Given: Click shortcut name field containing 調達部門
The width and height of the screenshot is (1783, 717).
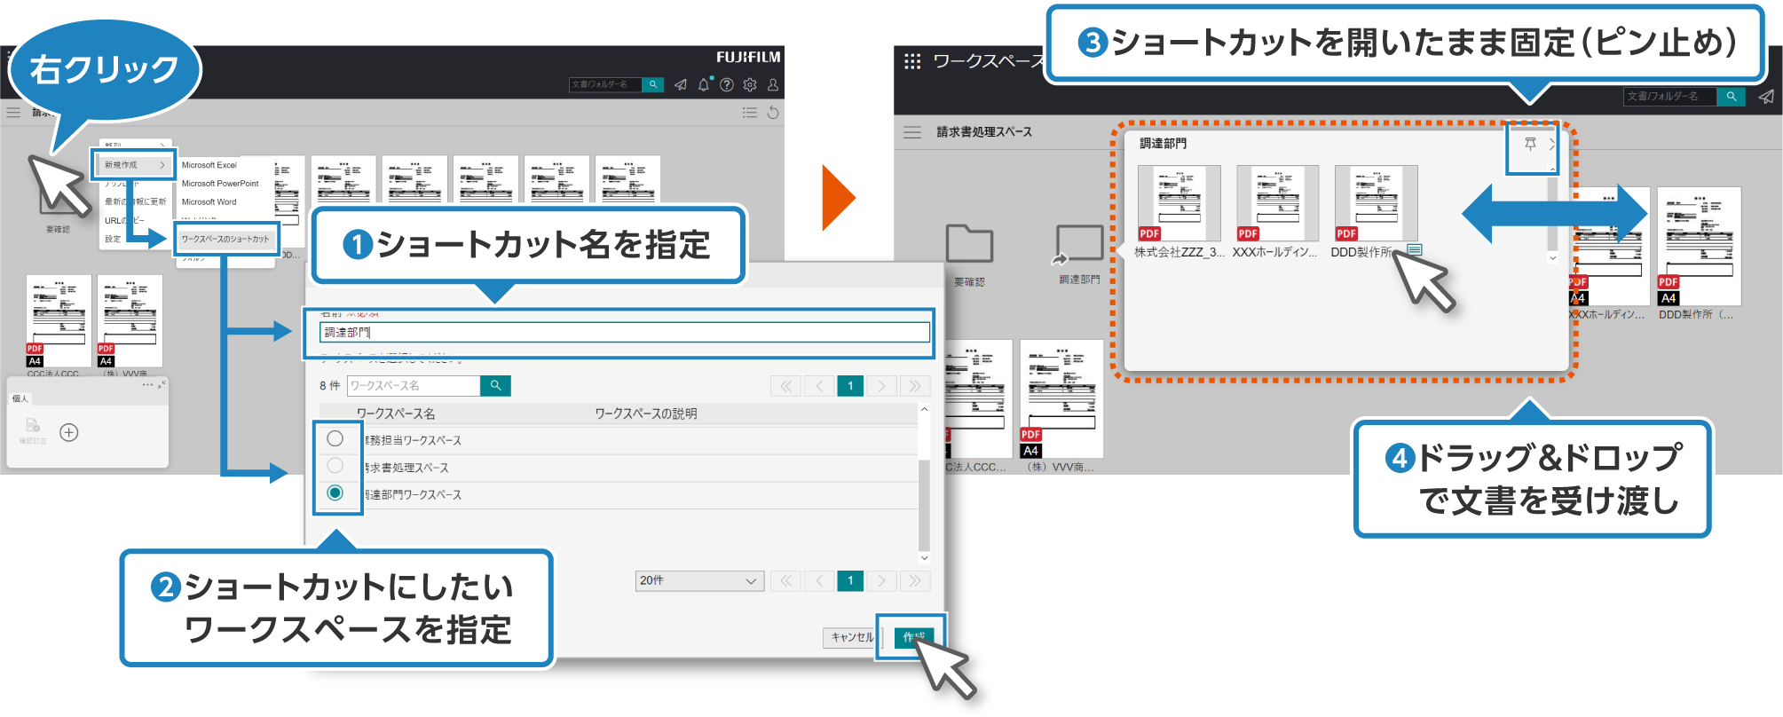Looking at the screenshot, I should click(625, 333).
